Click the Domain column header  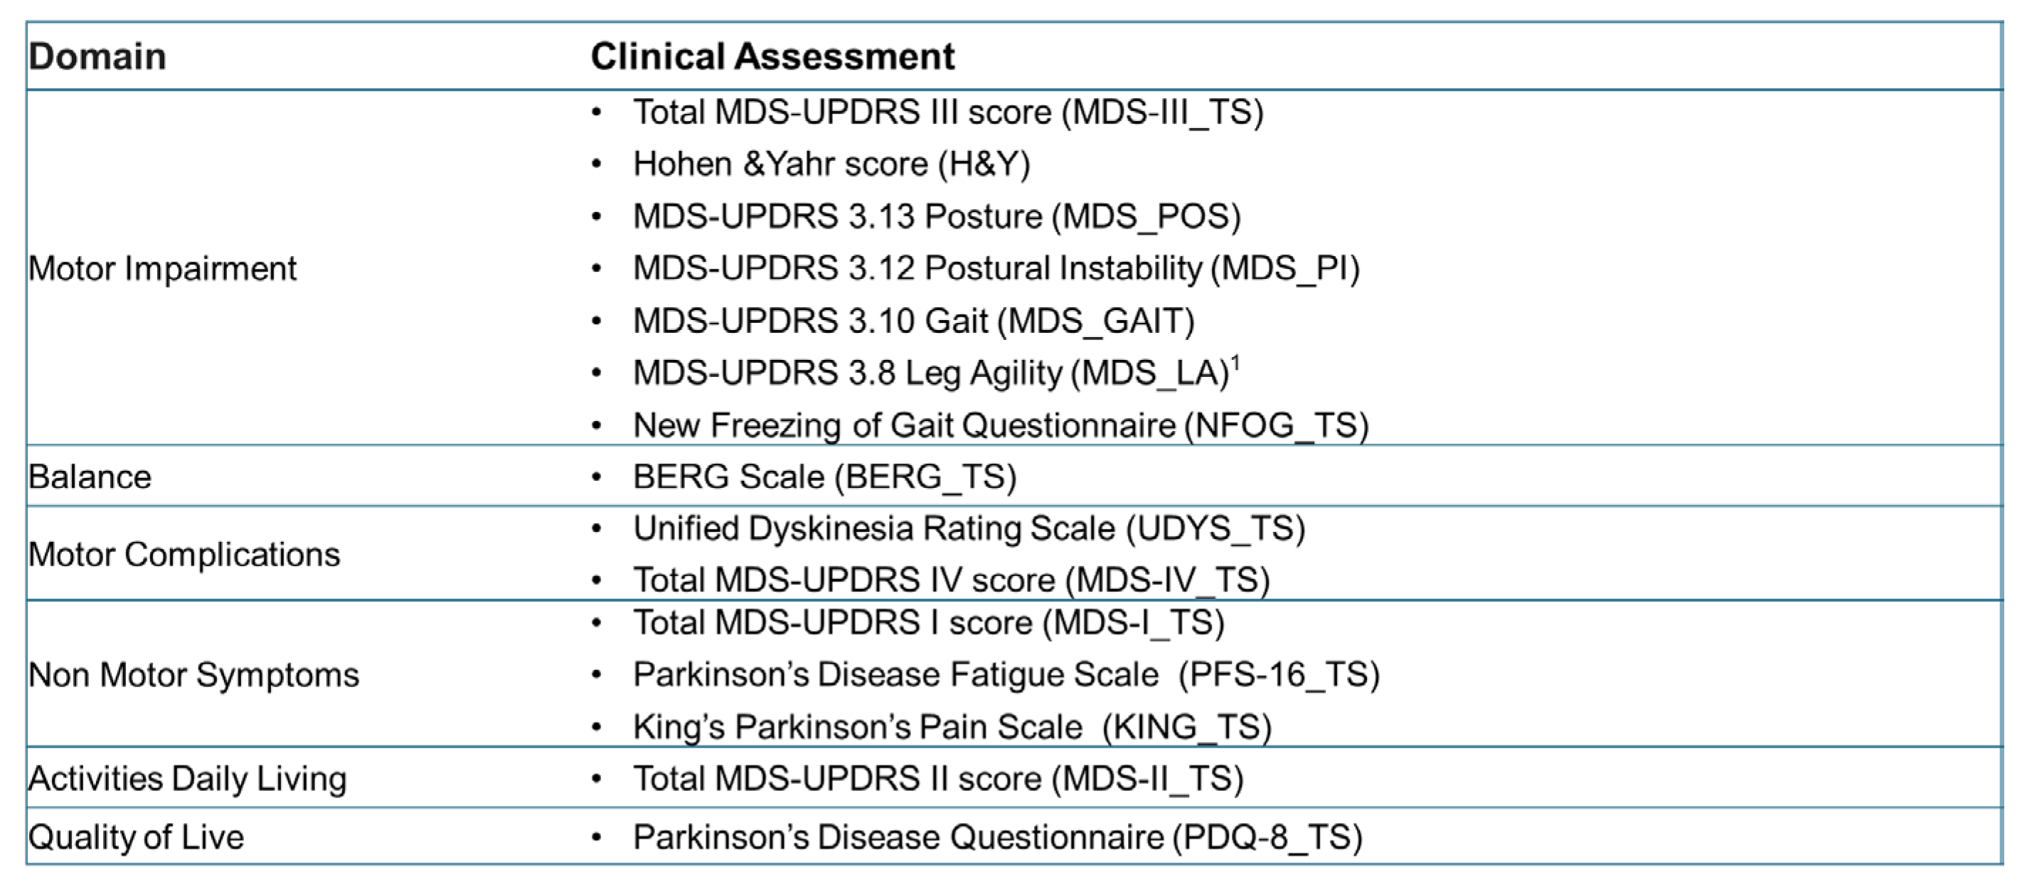pos(97,57)
